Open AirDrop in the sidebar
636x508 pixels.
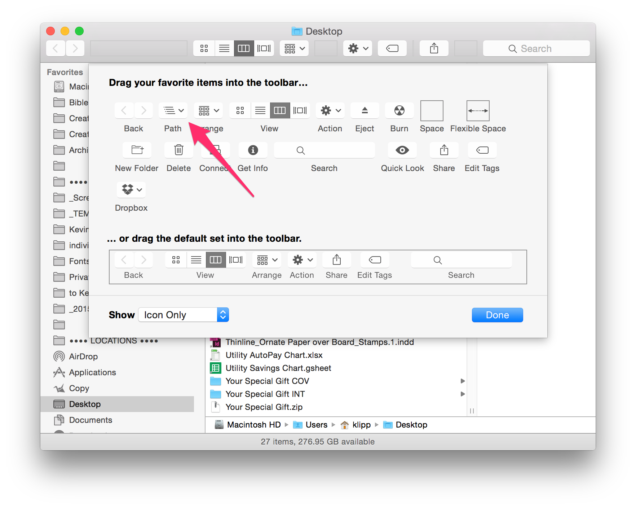click(x=83, y=356)
